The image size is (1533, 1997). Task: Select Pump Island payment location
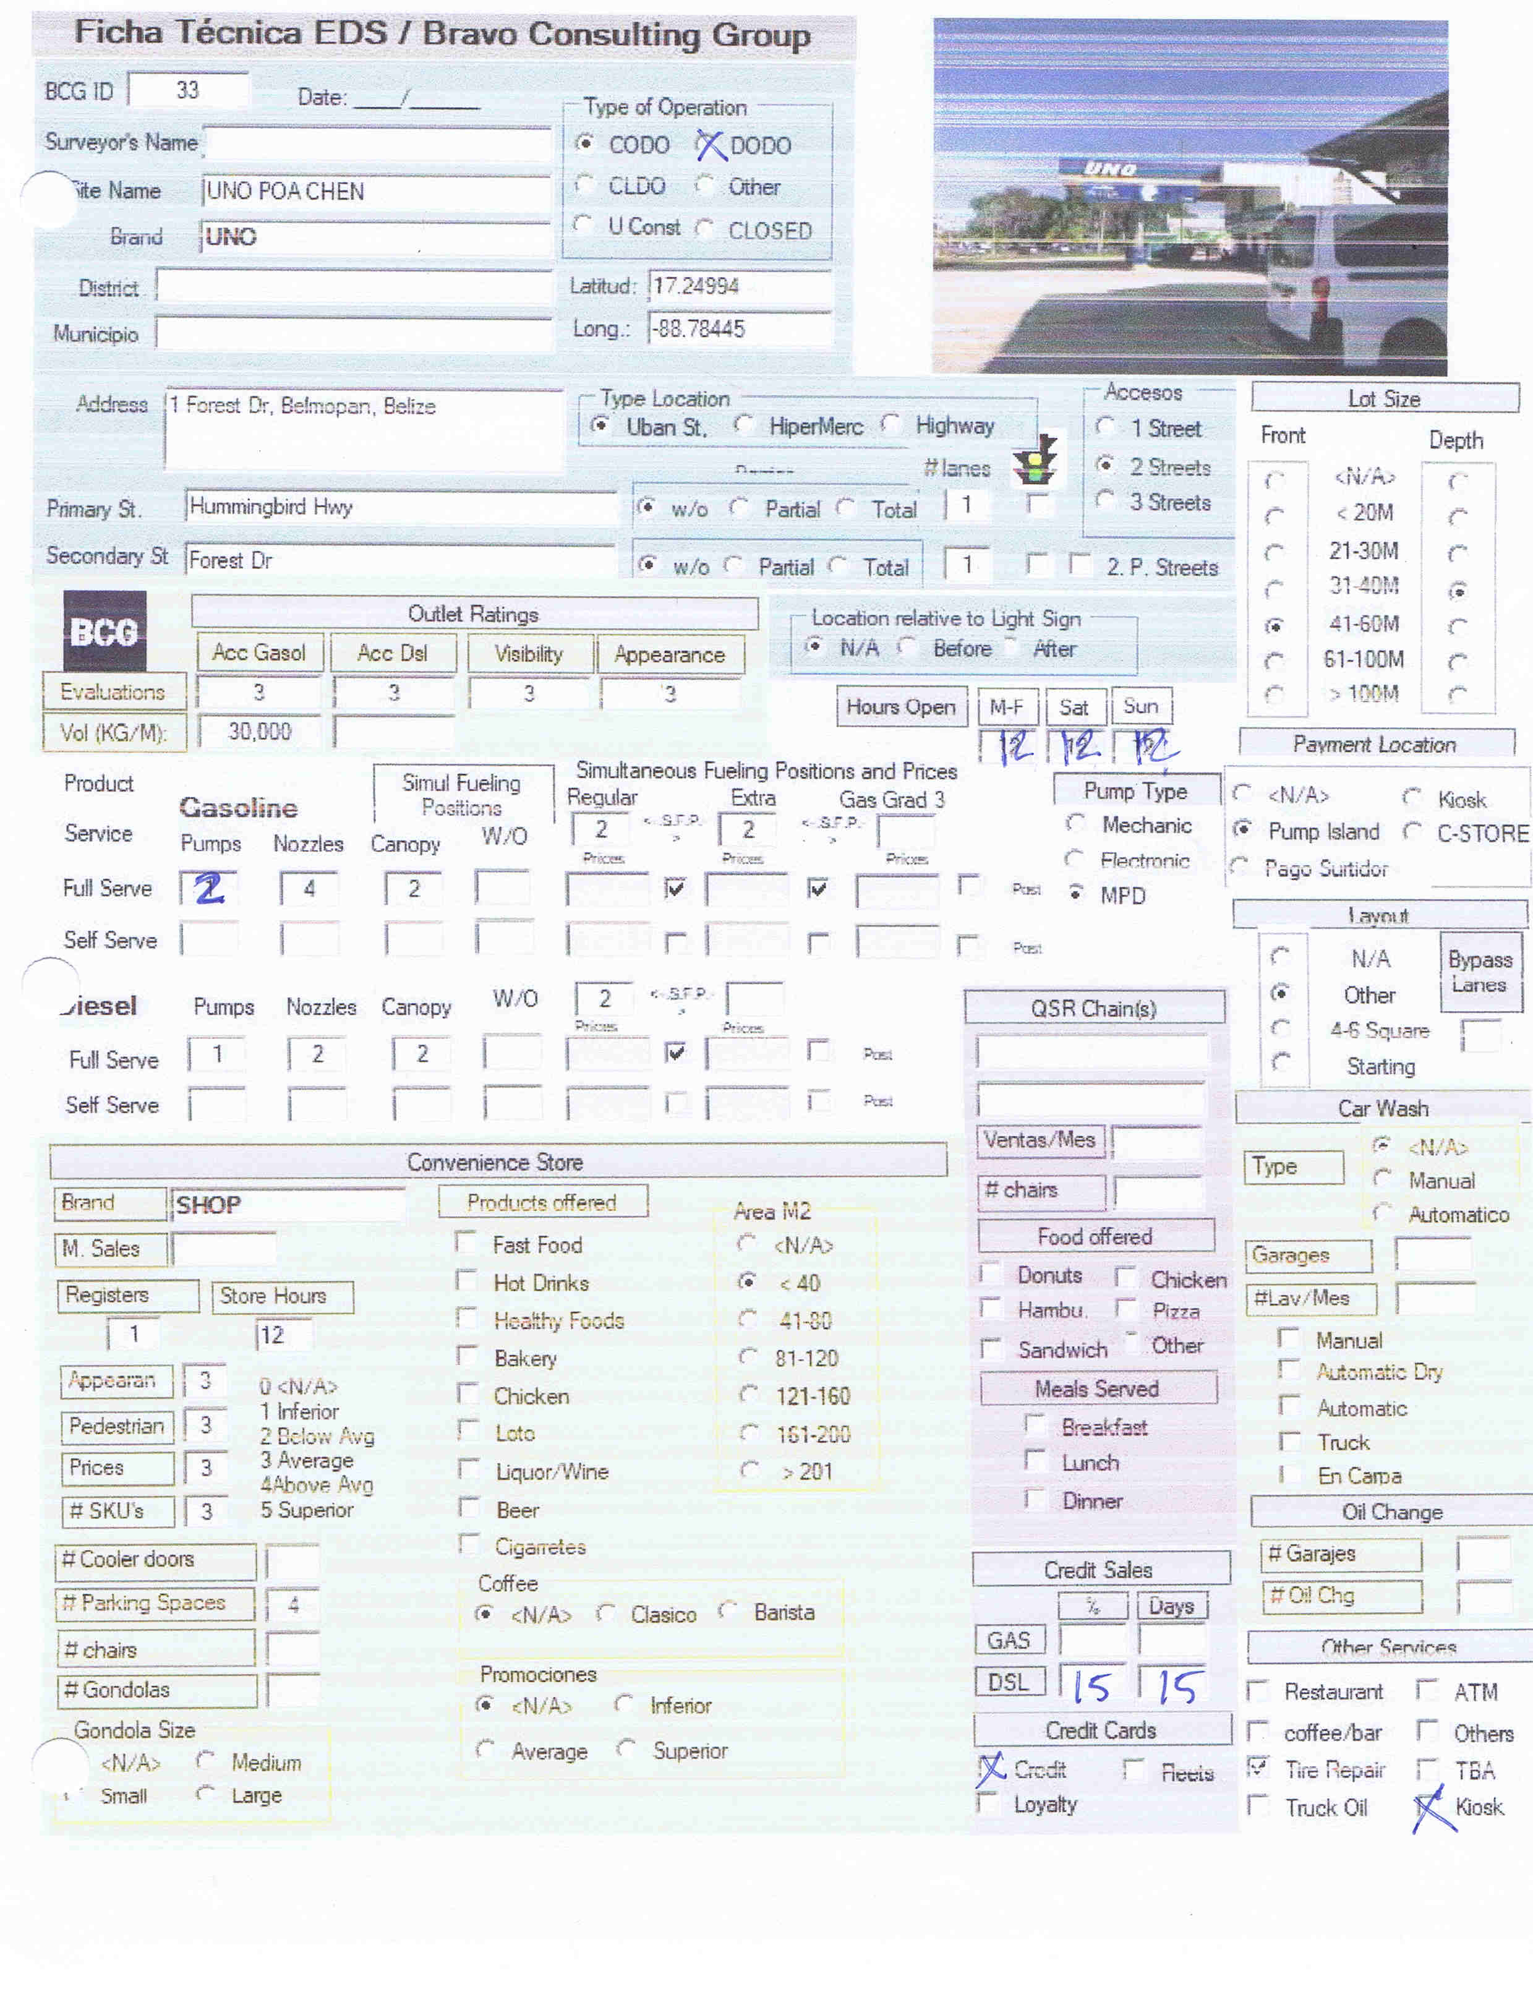coord(1241,829)
